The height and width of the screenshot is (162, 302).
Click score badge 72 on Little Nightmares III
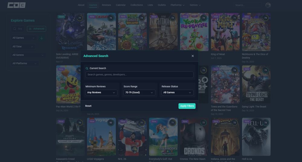click(x=172, y=18)
